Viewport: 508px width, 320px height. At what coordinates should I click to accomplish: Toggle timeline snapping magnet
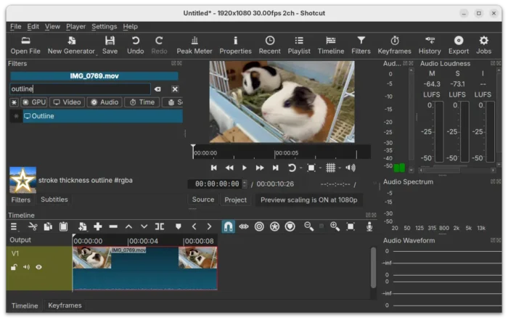point(228,226)
